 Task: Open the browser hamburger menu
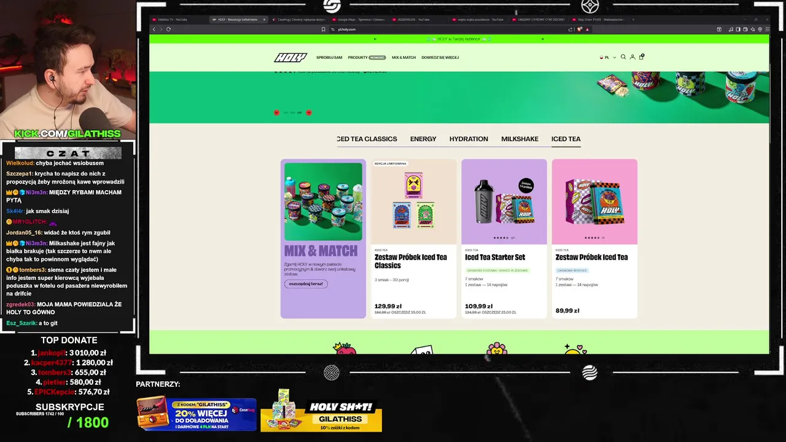(767, 29)
